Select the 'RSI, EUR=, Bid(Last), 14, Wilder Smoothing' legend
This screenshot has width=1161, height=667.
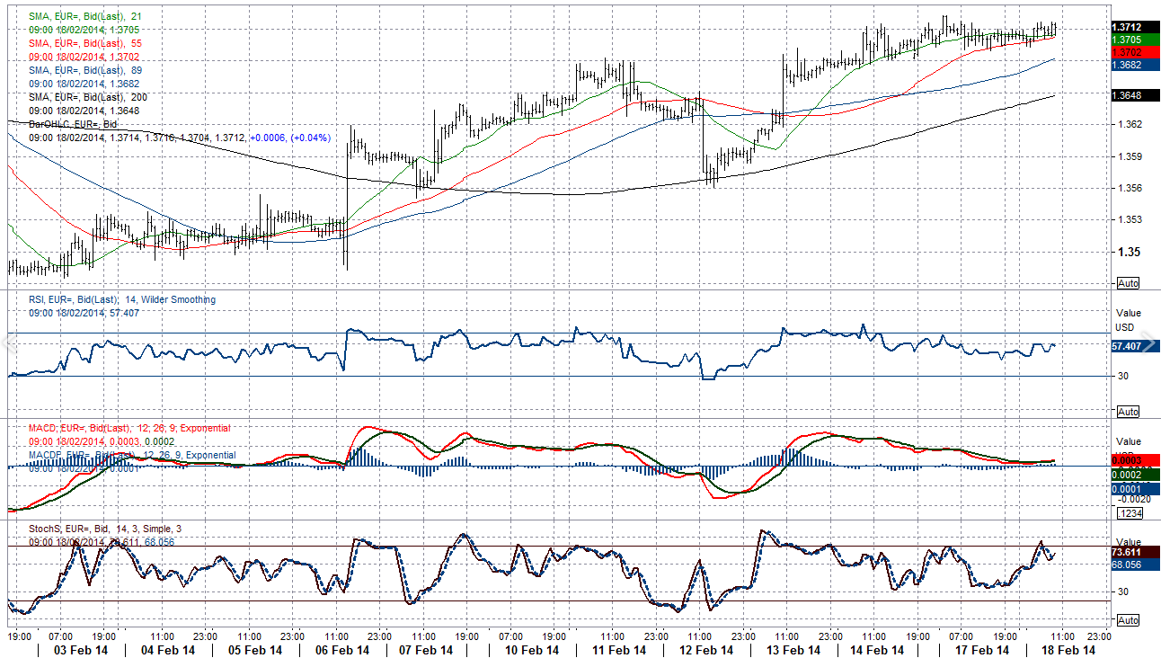(121, 299)
